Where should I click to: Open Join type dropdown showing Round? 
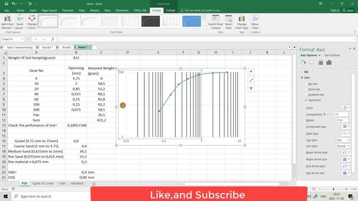[343, 146]
